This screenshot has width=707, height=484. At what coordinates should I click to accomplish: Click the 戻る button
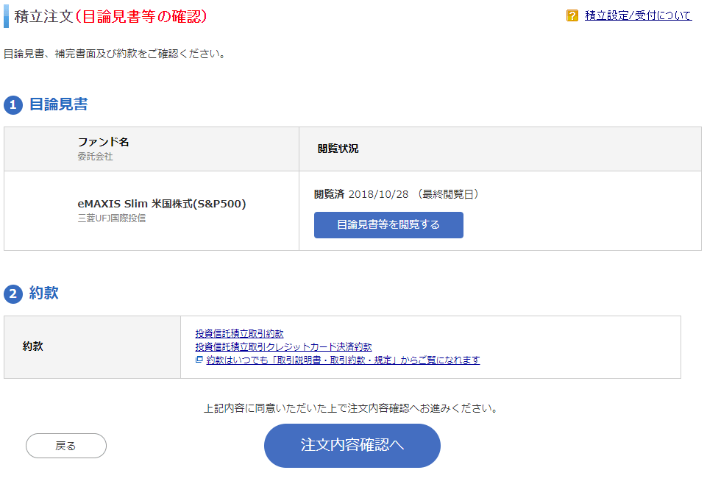click(66, 446)
